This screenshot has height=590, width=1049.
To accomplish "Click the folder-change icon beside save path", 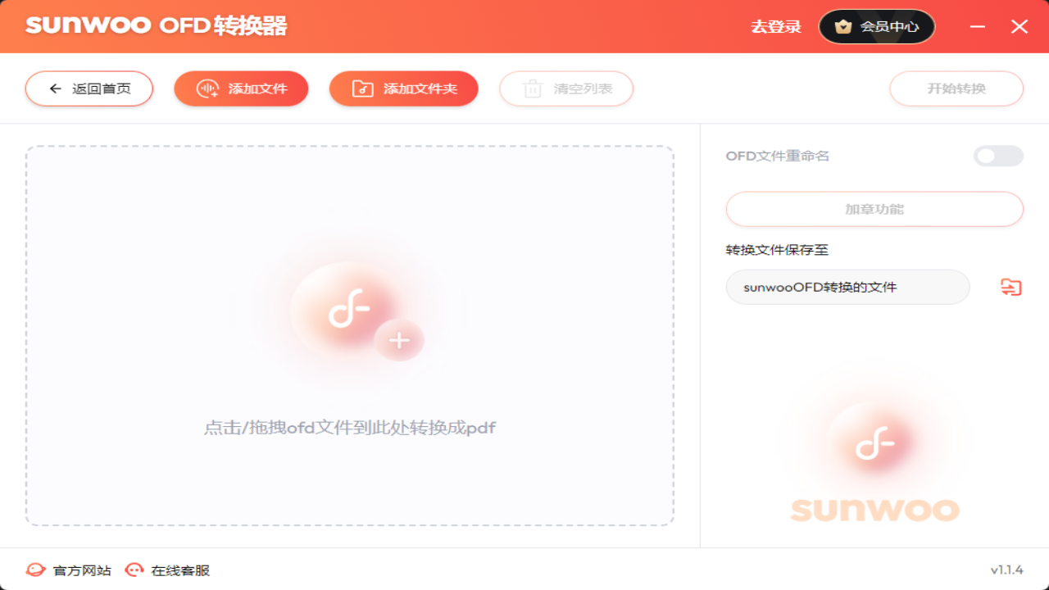I will click(1010, 287).
